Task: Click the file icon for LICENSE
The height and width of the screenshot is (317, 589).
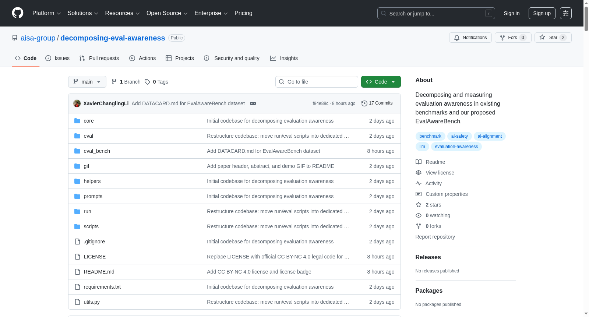Action: tap(77, 257)
